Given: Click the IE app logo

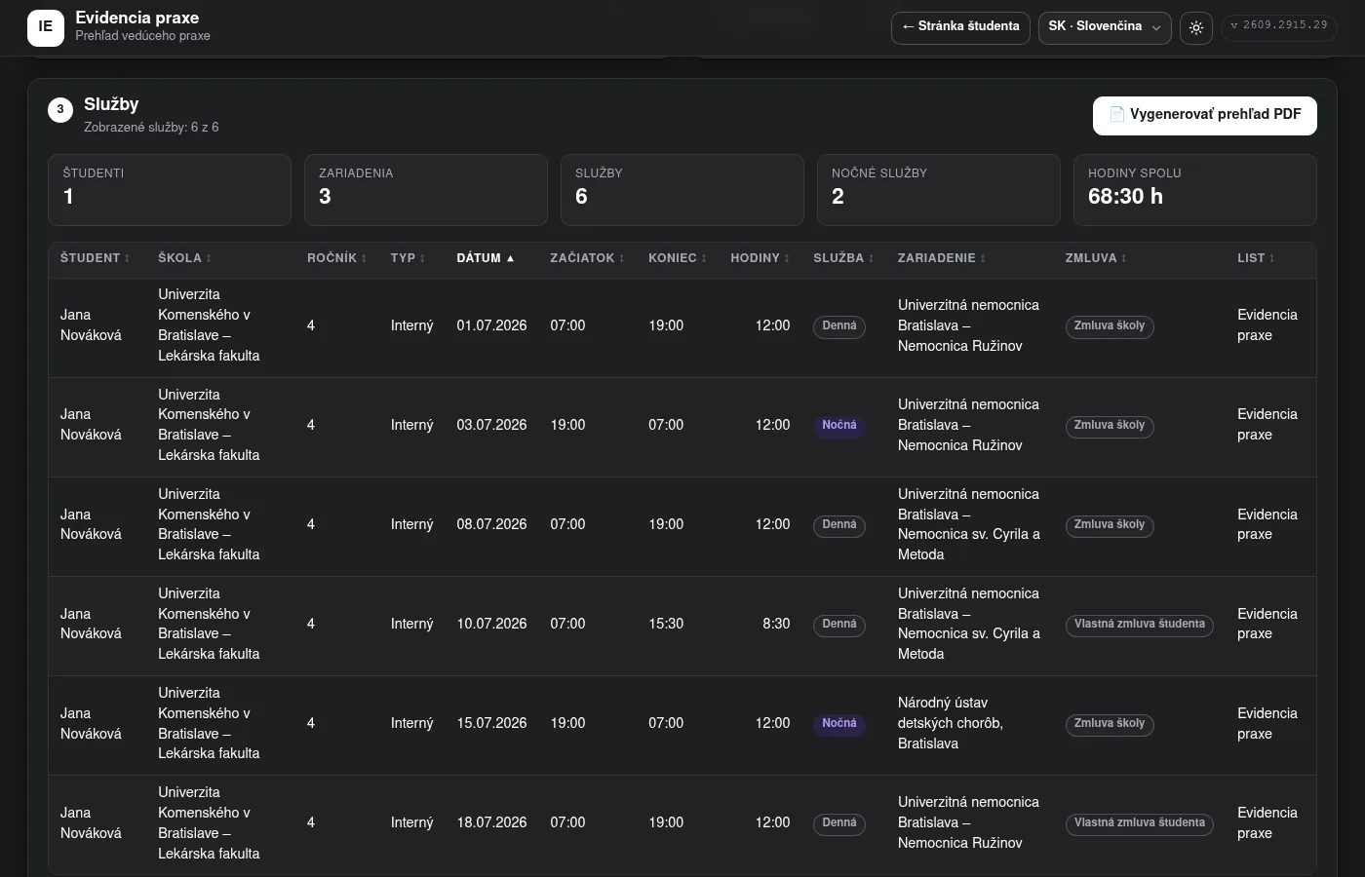Looking at the screenshot, I should (46, 27).
